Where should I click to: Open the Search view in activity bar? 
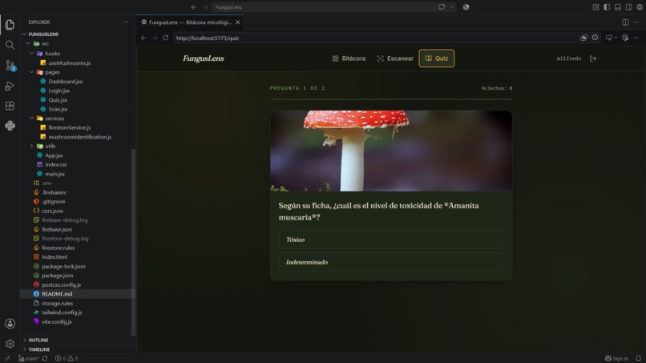tap(10, 45)
